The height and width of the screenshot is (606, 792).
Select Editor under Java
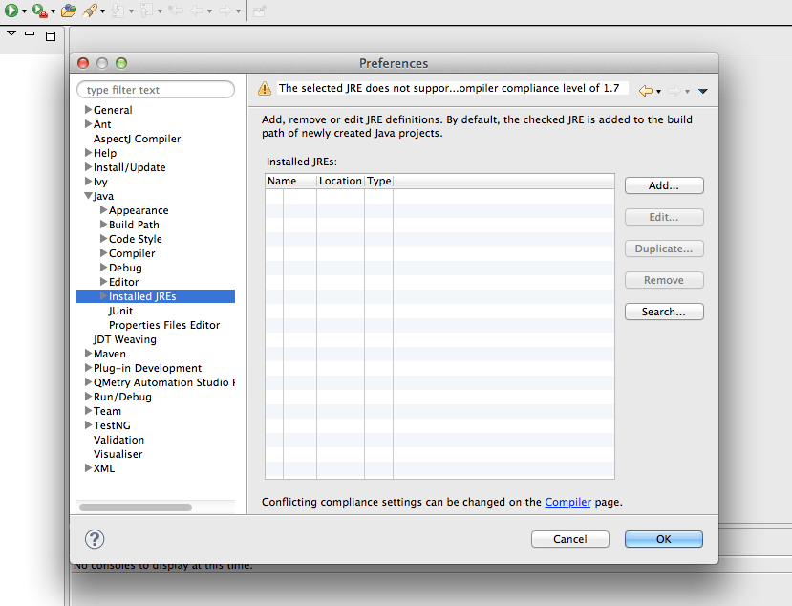click(124, 282)
